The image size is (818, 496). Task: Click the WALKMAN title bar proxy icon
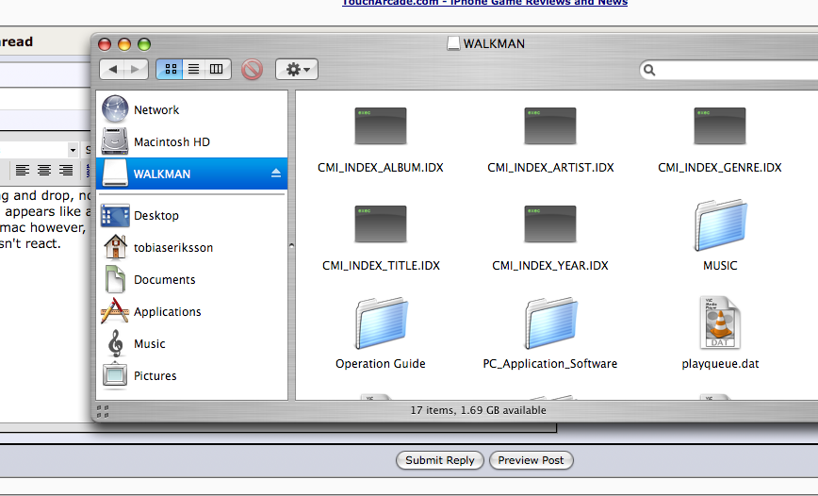click(x=453, y=43)
